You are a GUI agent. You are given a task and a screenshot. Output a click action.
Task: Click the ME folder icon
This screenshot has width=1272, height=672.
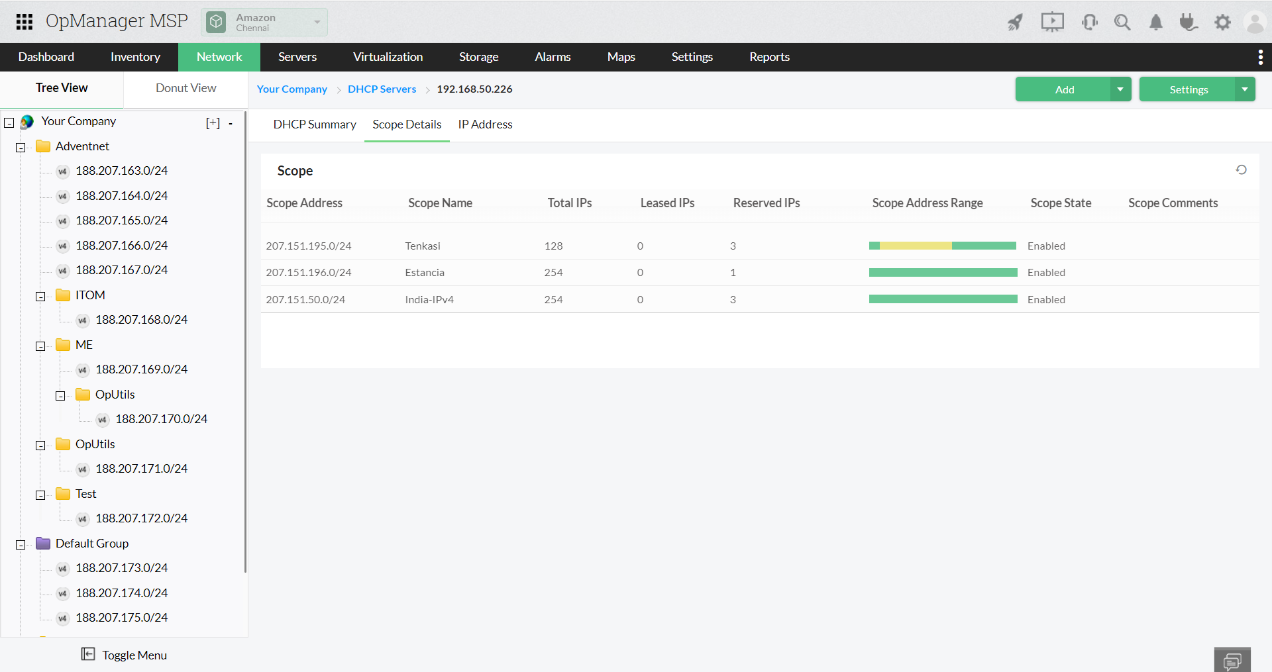(63, 345)
